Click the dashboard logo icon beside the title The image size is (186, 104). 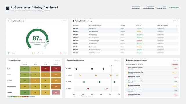coord(8,8)
